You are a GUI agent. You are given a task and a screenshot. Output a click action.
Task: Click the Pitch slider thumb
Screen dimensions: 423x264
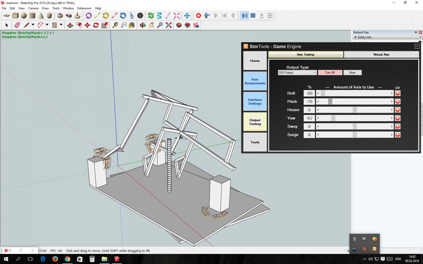[330, 101]
